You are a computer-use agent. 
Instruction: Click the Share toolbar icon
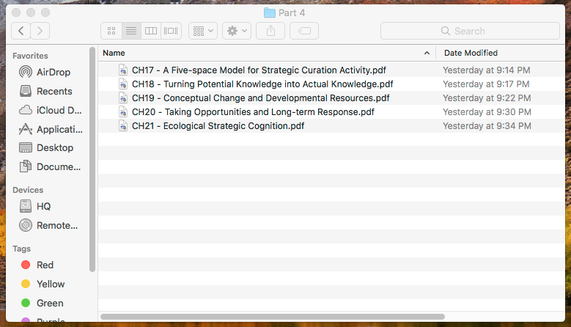pos(270,31)
